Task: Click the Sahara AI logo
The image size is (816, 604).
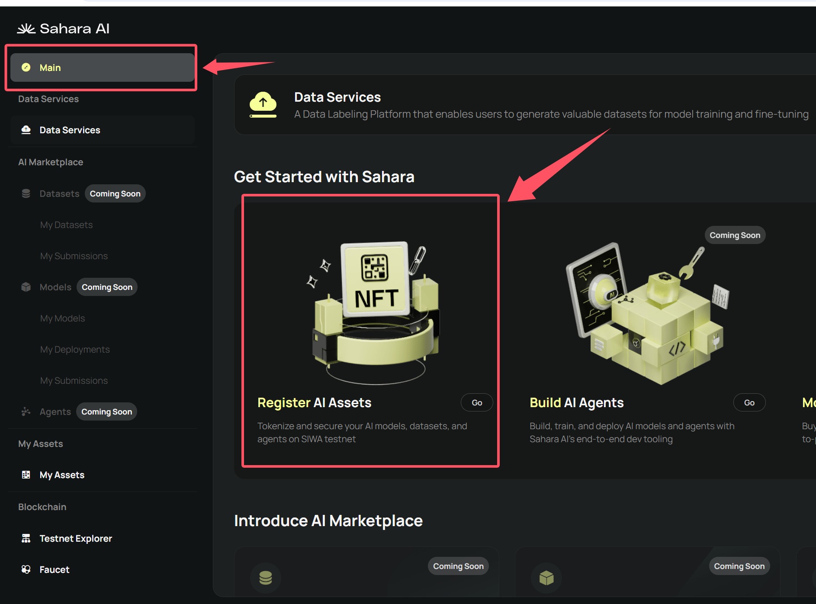Action: (x=63, y=29)
